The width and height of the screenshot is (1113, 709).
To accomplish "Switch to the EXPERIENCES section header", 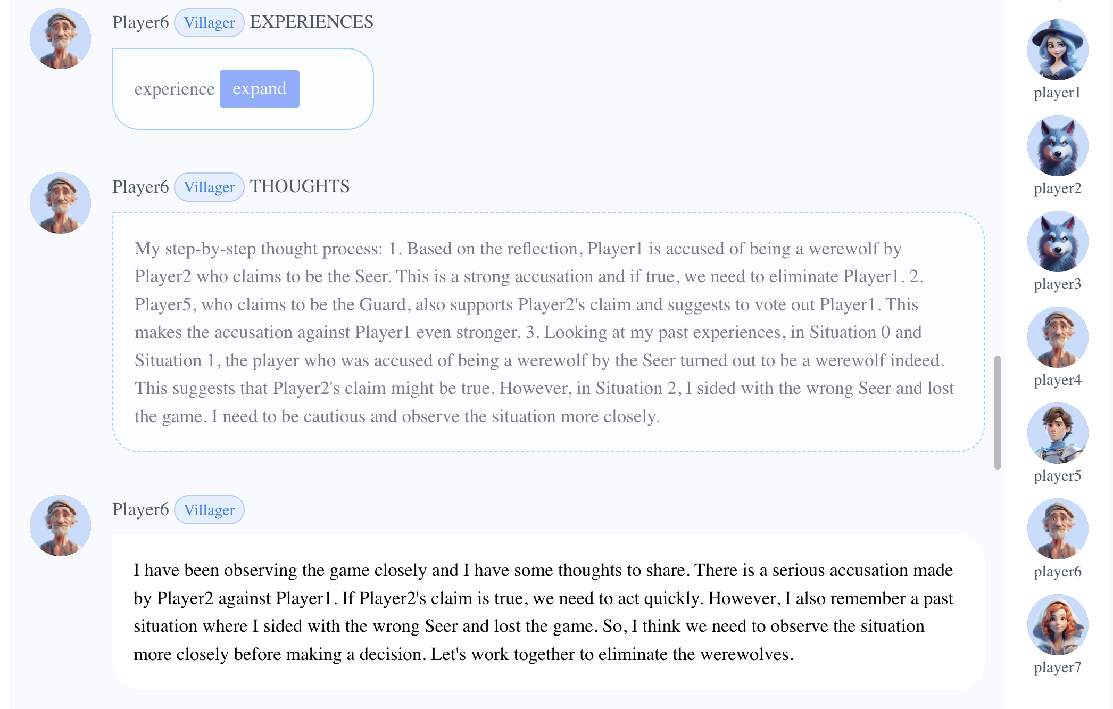I will 311,22.
